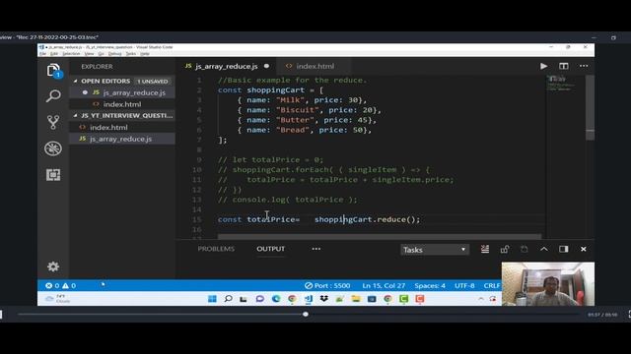Select js_array_reduce.js in the project folder
The height and width of the screenshot is (354, 631).
[x=120, y=139]
